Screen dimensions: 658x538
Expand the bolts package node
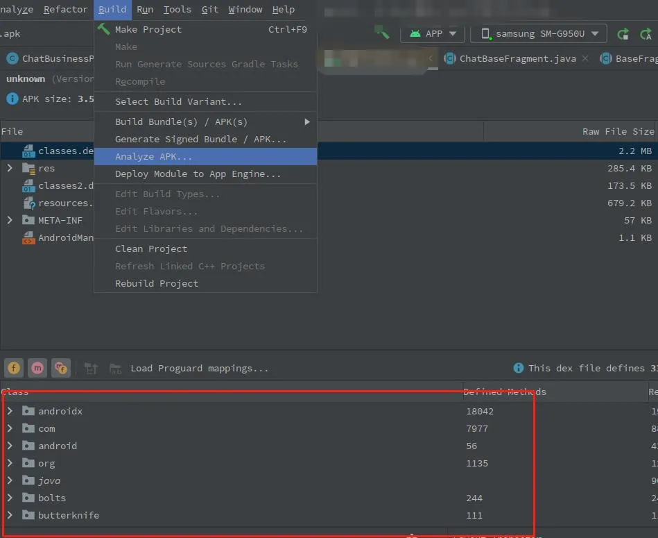(x=10, y=498)
